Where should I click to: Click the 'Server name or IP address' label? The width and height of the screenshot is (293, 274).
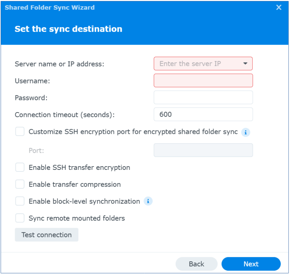60,64
